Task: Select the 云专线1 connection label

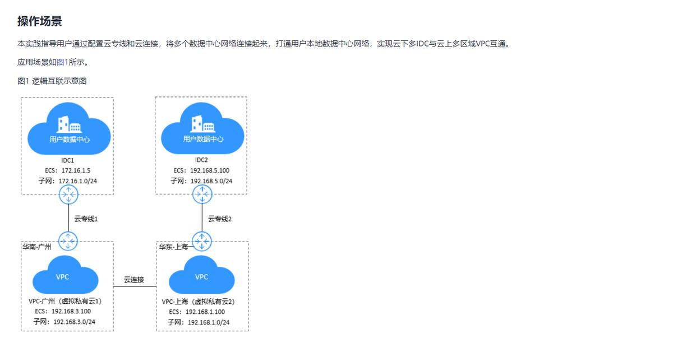Action: [85, 219]
